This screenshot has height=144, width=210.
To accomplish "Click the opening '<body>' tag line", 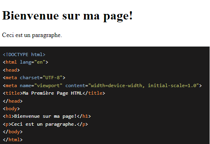I will coord(11,109).
